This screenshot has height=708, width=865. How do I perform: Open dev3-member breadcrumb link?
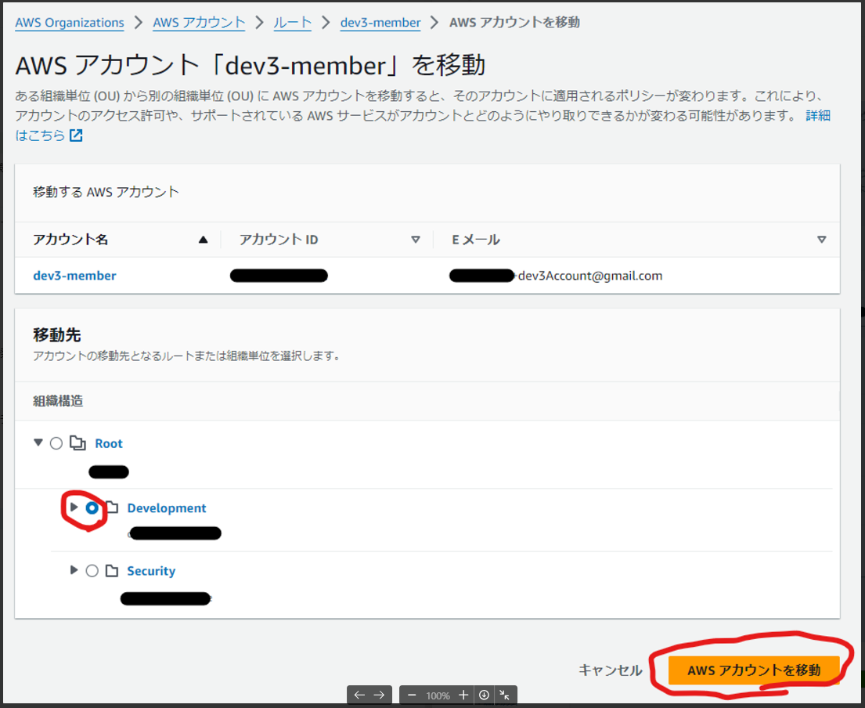(x=380, y=23)
